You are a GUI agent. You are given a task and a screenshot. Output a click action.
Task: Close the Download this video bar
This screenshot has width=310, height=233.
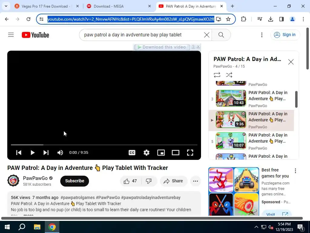(x=198, y=47)
